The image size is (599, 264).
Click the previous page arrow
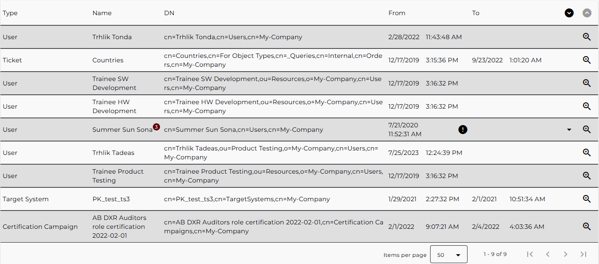point(548,254)
